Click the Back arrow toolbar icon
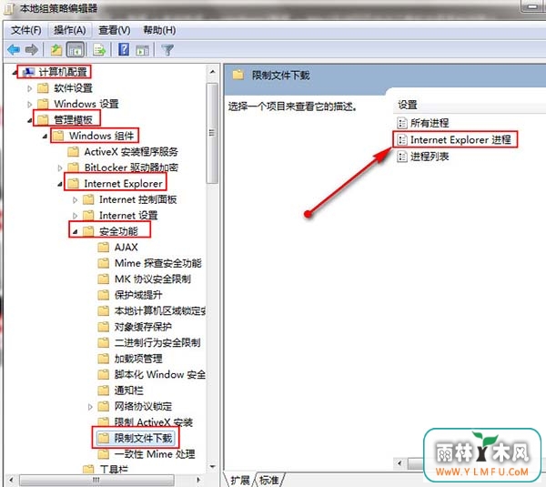The width and height of the screenshot is (546, 487). click(14, 50)
